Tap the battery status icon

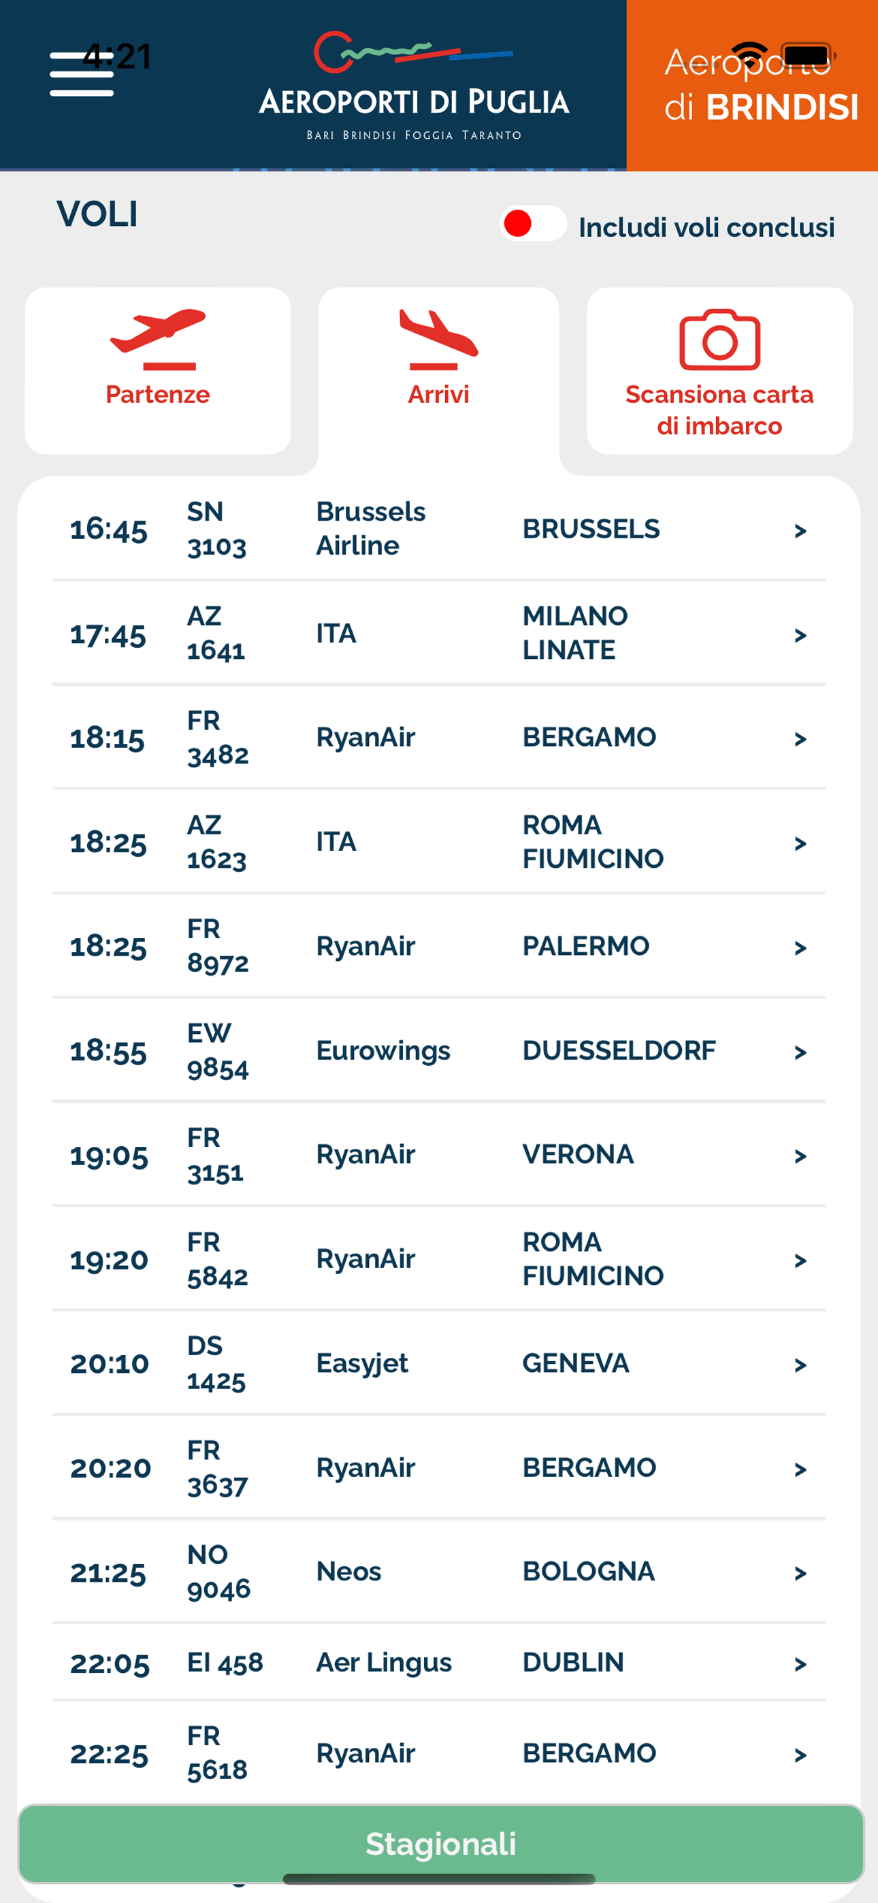(x=809, y=54)
